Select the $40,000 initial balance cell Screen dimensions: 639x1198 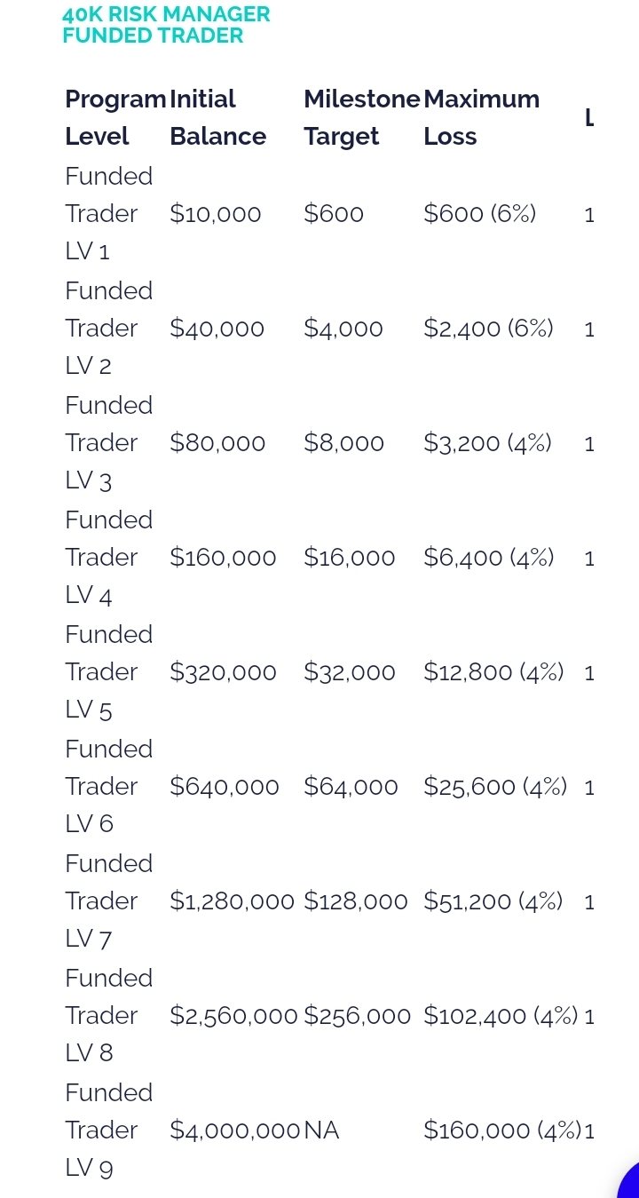[x=217, y=329]
